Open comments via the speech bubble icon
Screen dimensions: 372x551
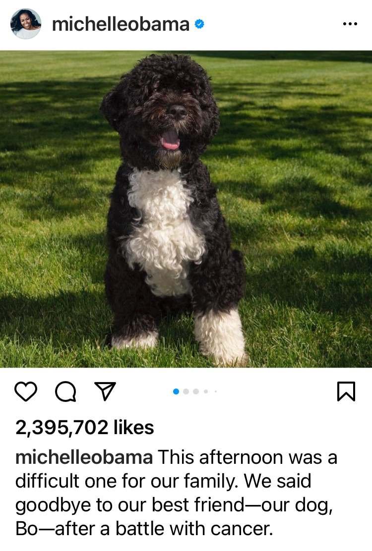tap(66, 391)
